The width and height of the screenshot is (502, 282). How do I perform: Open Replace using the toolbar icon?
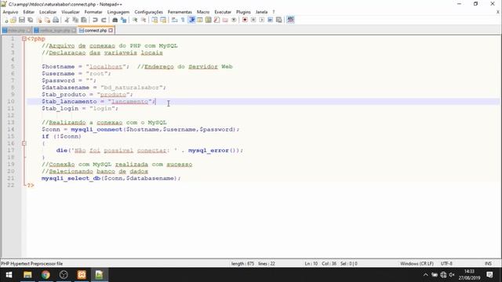124,20
